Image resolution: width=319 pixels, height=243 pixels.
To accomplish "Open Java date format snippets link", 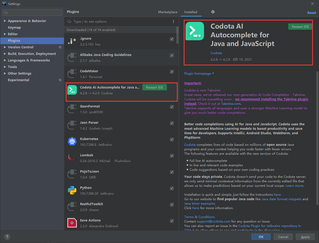I will [x=281, y=199].
